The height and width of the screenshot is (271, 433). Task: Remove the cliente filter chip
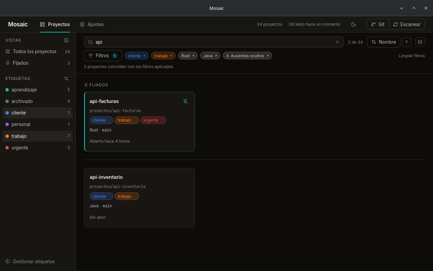[x=144, y=56]
